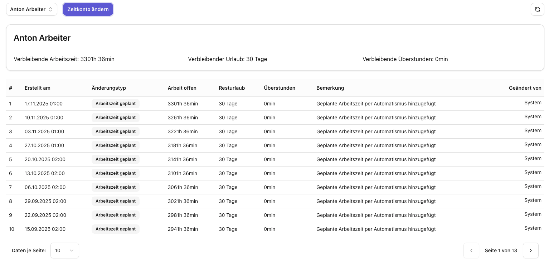Select the 'Änderungstyp' column header

click(109, 88)
